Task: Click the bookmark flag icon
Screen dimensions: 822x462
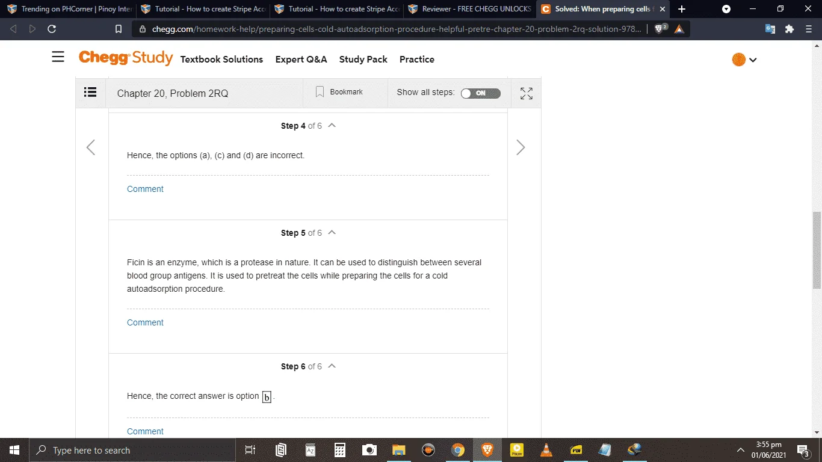Action: pyautogui.click(x=320, y=92)
